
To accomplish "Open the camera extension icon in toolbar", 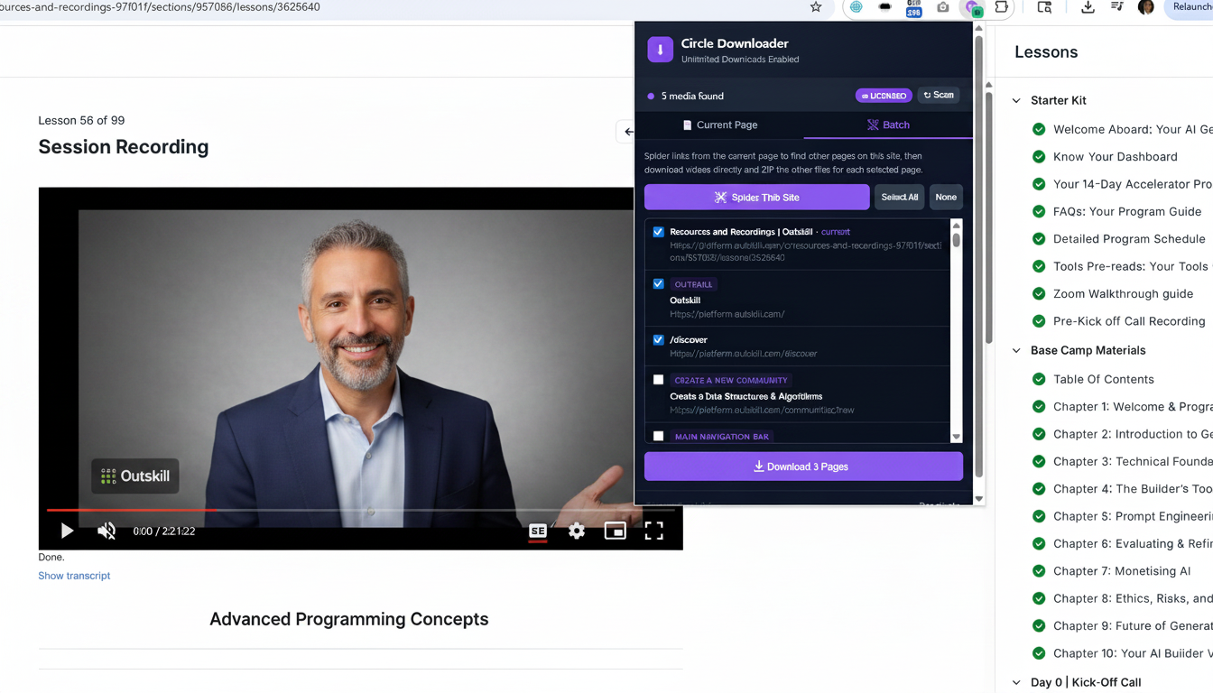I will (x=942, y=7).
